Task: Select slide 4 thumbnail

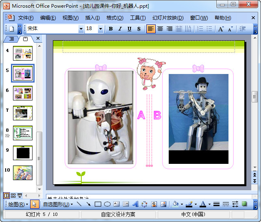Action: (23, 53)
